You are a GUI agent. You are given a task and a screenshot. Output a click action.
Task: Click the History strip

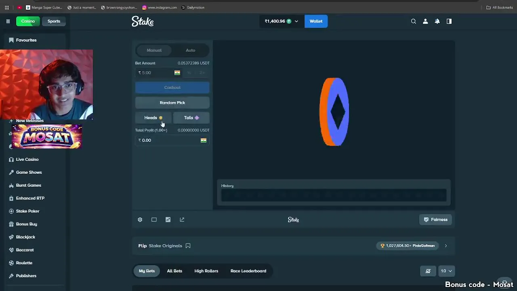coord(334,195)
